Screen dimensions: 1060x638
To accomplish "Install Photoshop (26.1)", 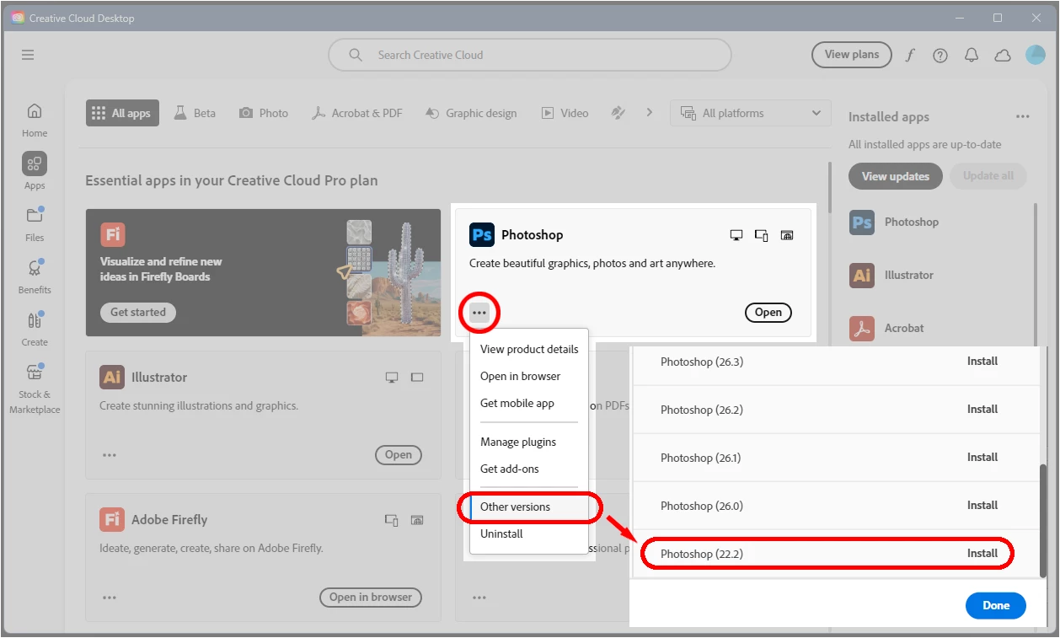I will click(982, 458).
